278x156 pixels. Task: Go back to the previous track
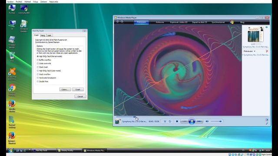[x=184, y=121]
